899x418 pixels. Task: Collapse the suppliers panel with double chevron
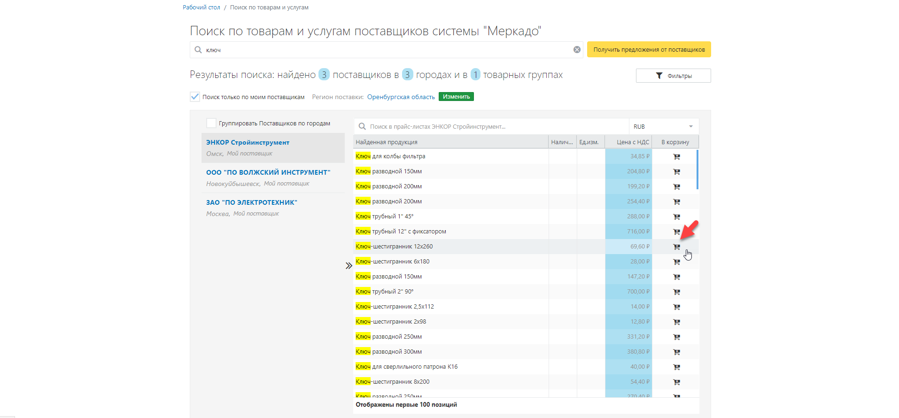[x=349, y=266]
